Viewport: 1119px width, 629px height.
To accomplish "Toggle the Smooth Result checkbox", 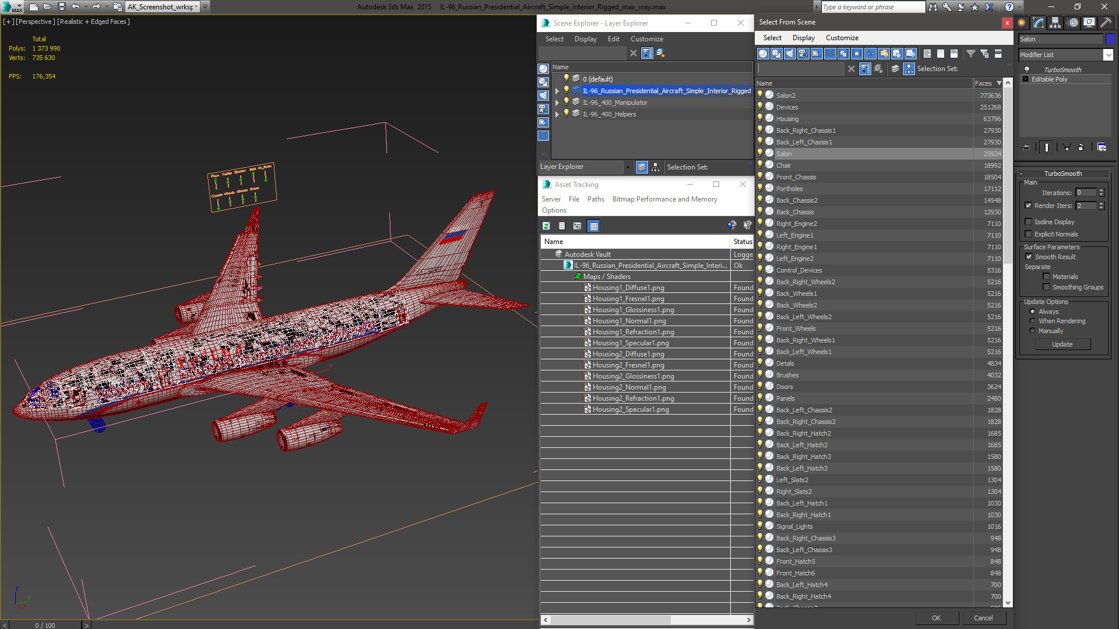I will tap(1029, 257).
